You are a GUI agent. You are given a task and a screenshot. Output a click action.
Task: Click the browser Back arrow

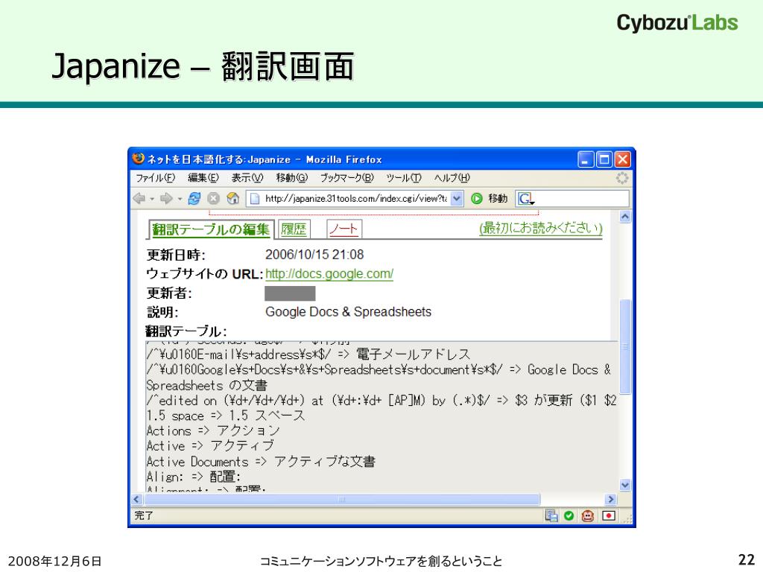139,198
